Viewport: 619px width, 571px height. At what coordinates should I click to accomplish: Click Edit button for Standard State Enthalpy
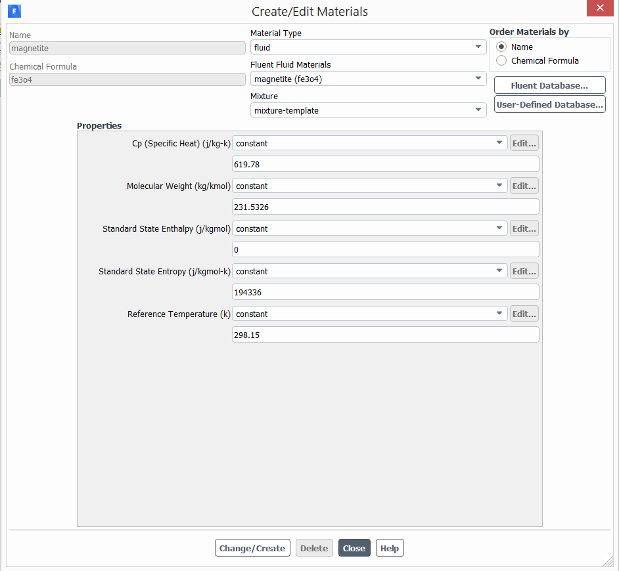click(x=524, y=228)
